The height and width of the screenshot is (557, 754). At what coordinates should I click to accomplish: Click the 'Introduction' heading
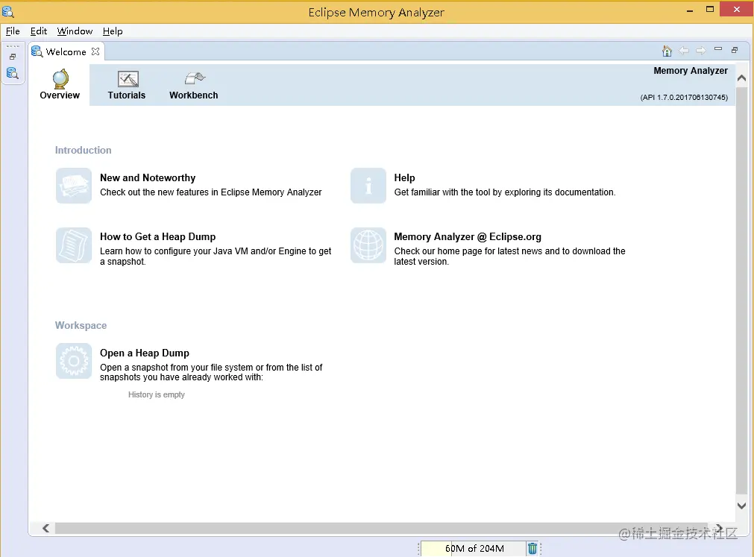point(84,151)
